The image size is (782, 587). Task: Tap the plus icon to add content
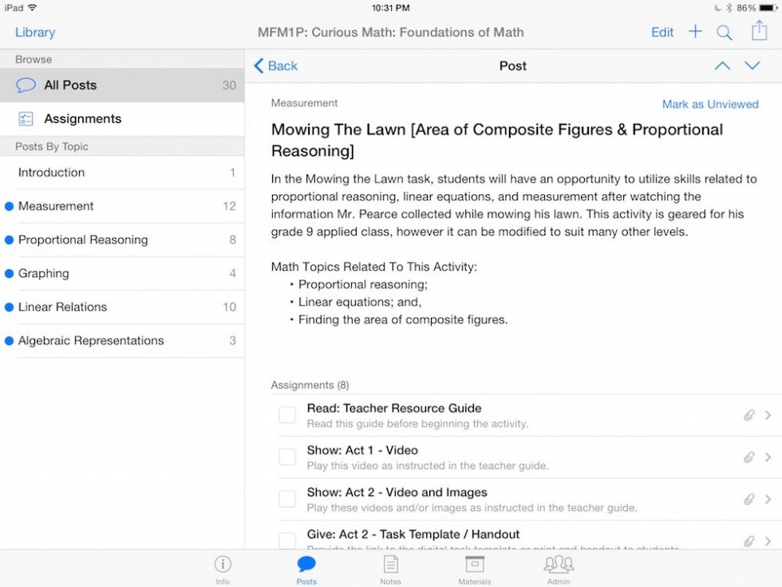pos(695,32)
